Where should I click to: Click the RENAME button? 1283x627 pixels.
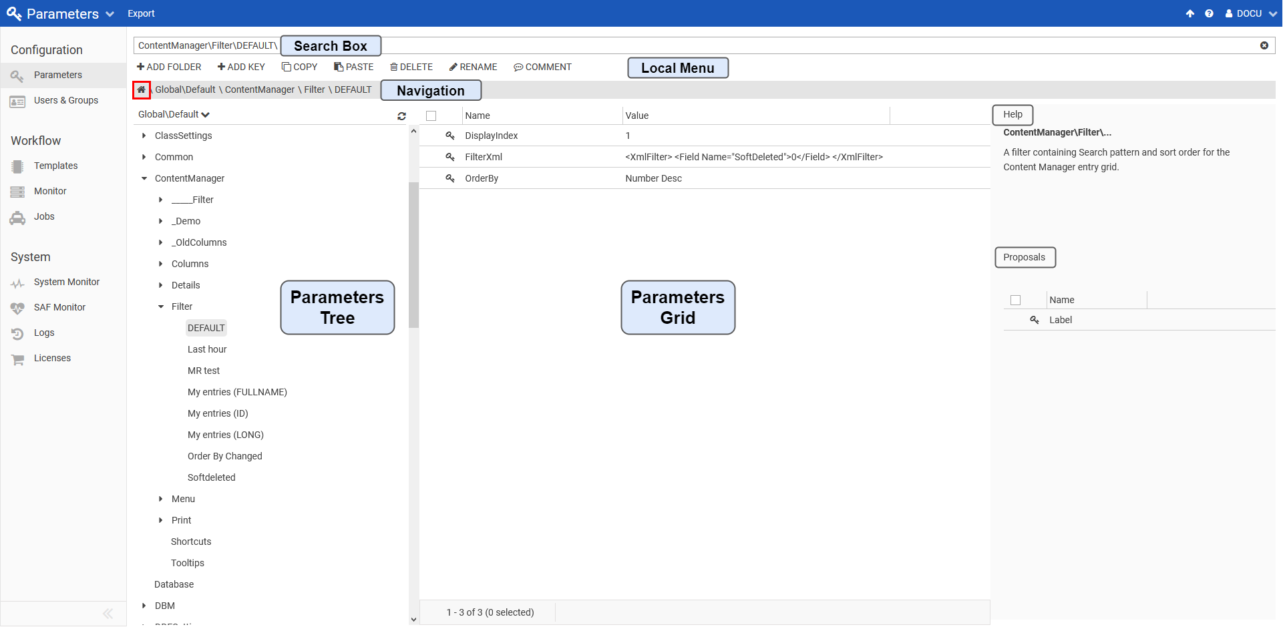coord(473,67)
